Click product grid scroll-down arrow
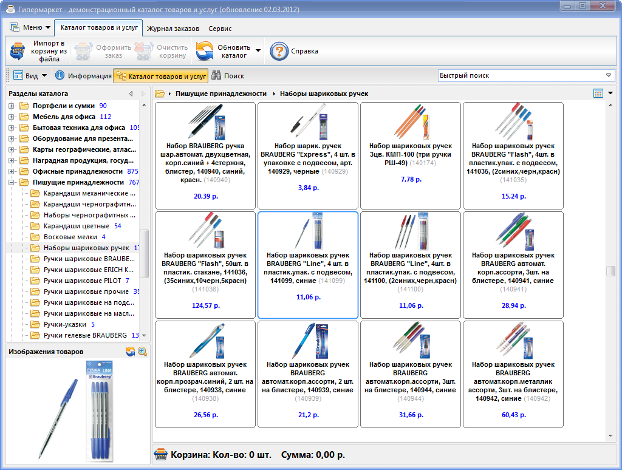 tap(610, 436)
